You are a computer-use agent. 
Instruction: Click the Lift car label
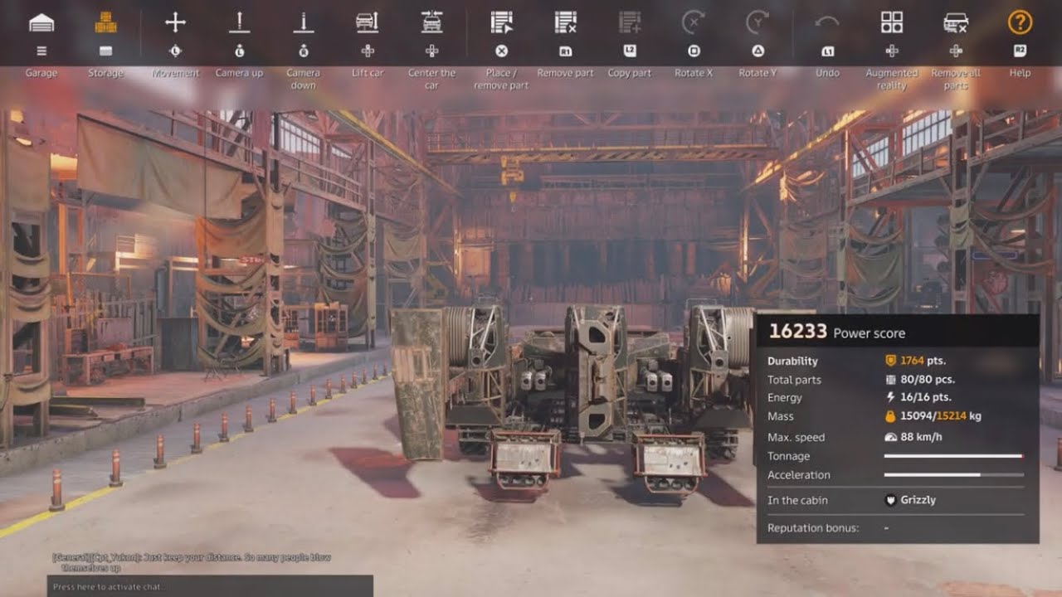368,73
